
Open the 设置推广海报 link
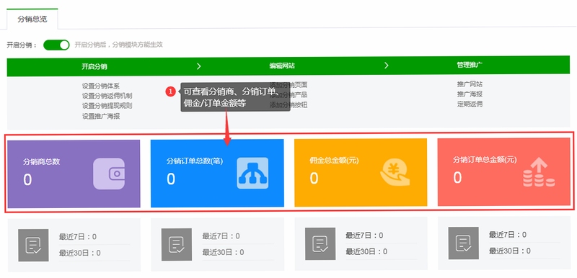101,116
